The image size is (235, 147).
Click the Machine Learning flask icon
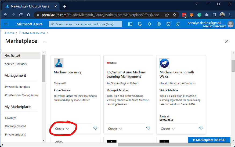click(x=59, y=63)
